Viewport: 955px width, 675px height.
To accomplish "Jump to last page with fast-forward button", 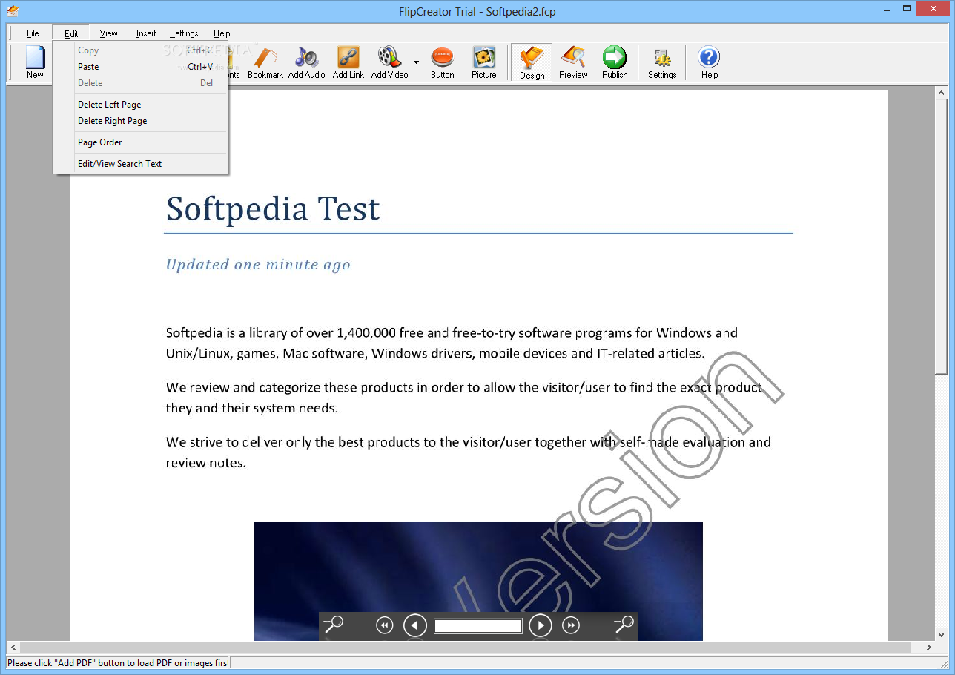I will pyautogui.click(x=571, y=626).
